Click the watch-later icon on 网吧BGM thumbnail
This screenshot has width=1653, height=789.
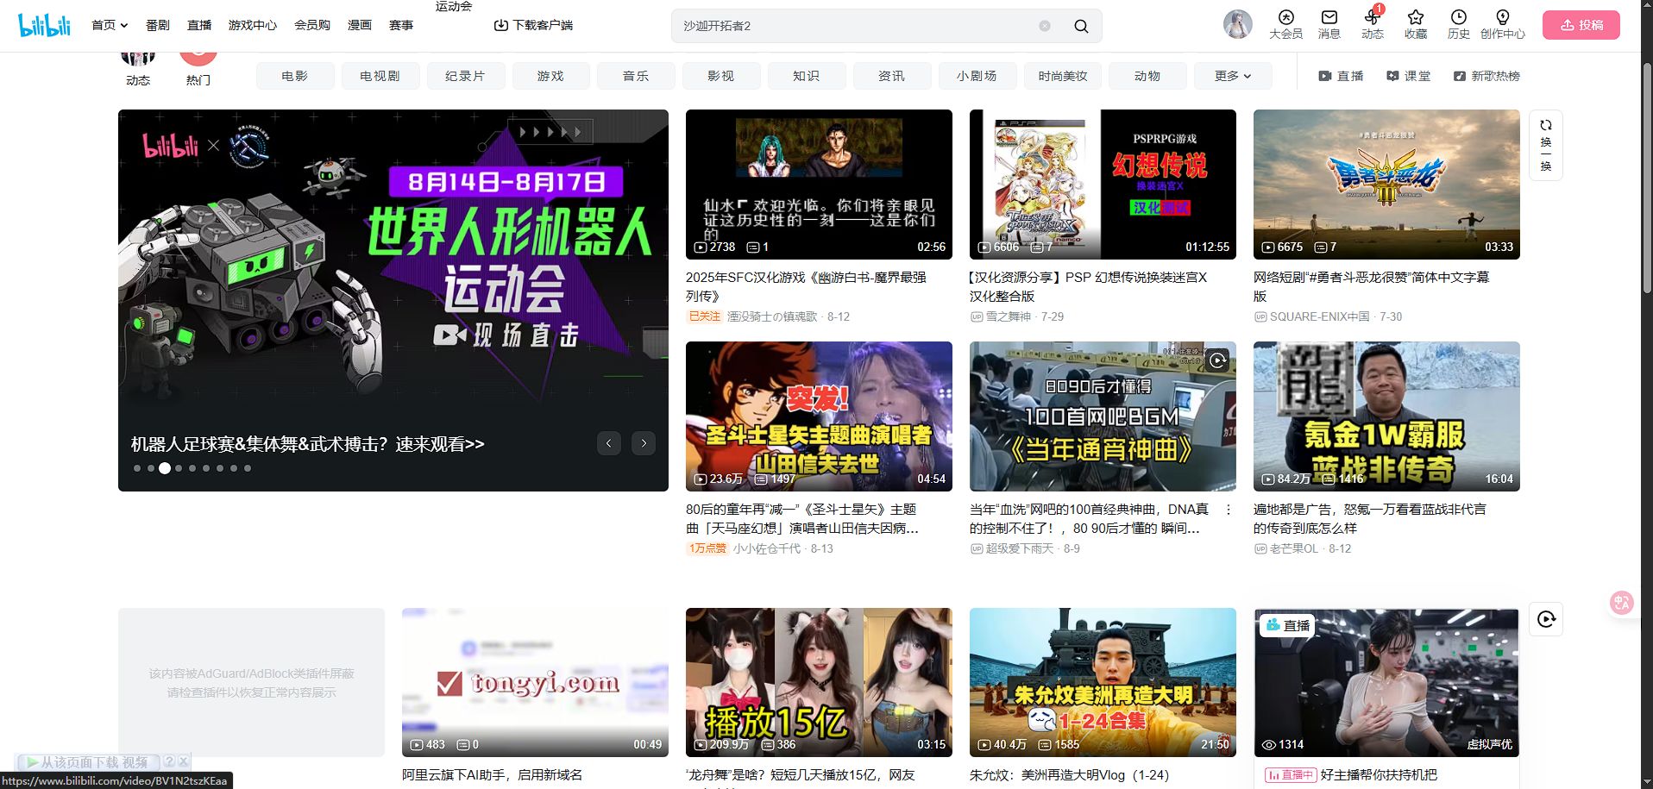(x=1217, y=360)
